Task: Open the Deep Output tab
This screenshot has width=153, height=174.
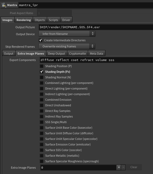Action: pyautogui.click(x=56, y=54)
